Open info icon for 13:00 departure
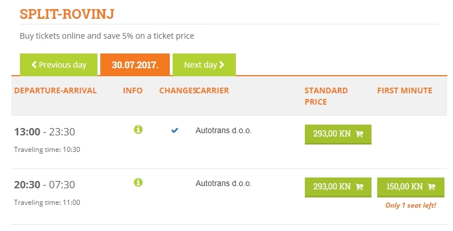The width and height of the screenshot is (453, 231). [138, 130]
